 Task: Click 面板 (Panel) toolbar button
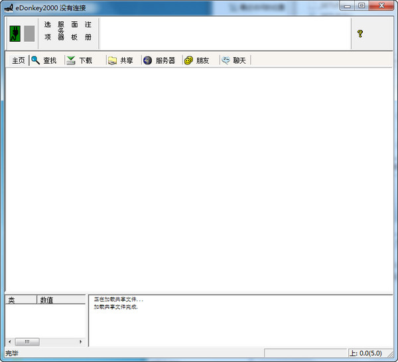(74, 31)
